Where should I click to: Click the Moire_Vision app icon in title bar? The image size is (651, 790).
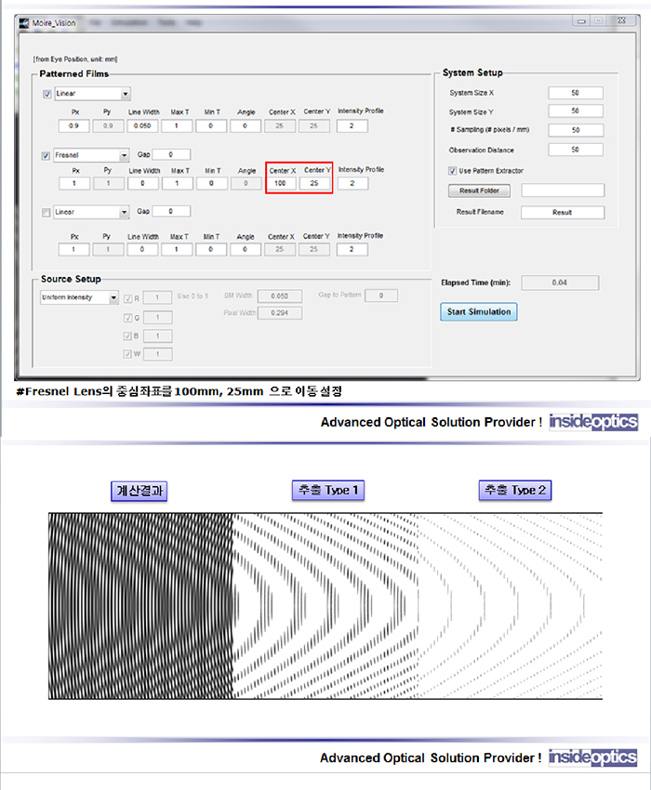click(x=26, y=19)
